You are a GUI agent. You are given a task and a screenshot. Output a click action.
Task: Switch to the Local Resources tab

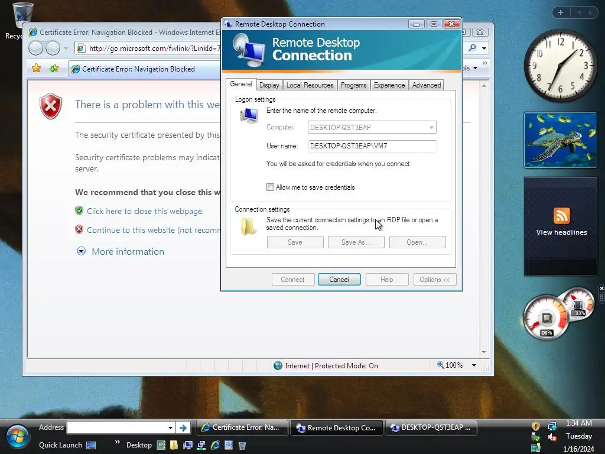(x=310, y=85)
